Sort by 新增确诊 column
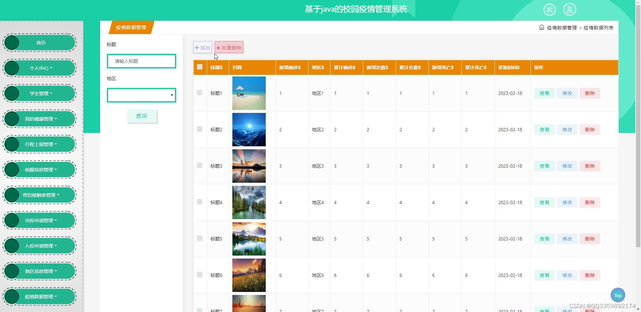Screen dimensions: 641x312 [290, 67]
